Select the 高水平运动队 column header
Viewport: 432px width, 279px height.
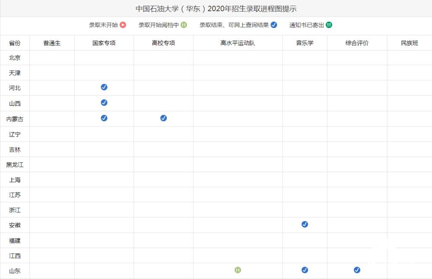pyautogui.click(x=238, y=43)
